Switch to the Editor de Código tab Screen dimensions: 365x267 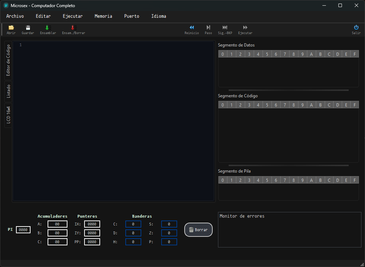coord(8,60)
